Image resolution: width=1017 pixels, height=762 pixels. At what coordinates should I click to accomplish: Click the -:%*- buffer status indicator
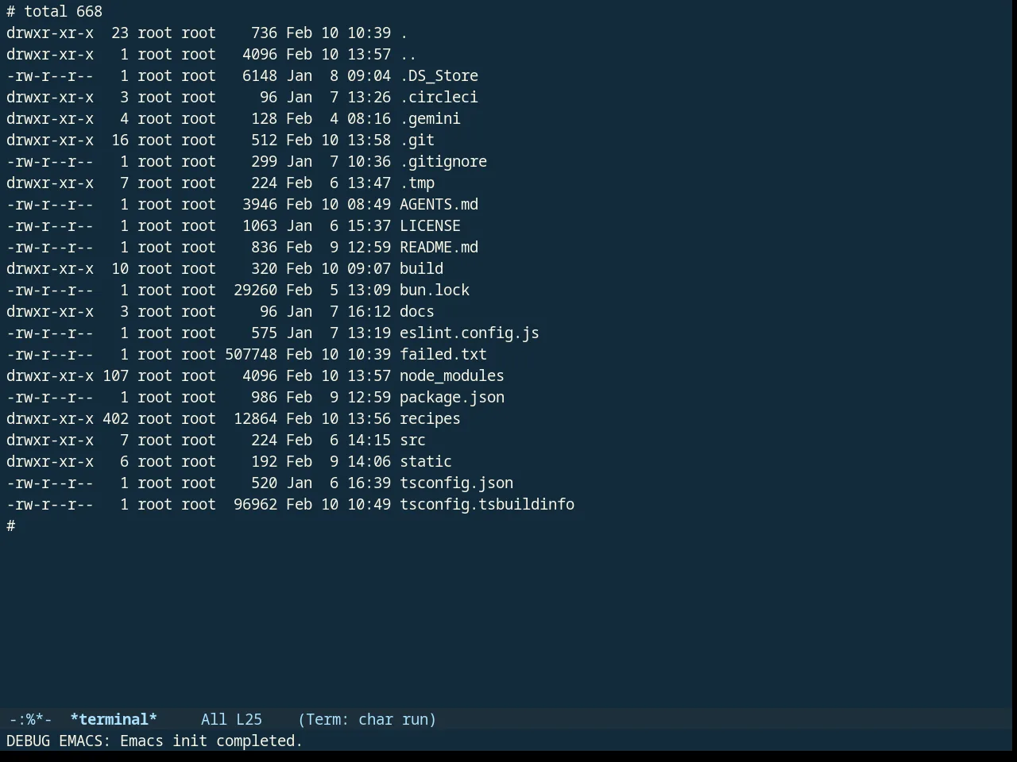[x=30, y=720]
